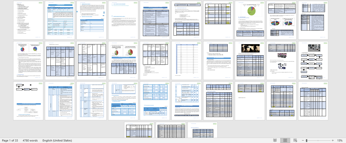This screenshot has height=143, width=346.
Task: Click the English (United States) language indicator
Action: (57, 140)
